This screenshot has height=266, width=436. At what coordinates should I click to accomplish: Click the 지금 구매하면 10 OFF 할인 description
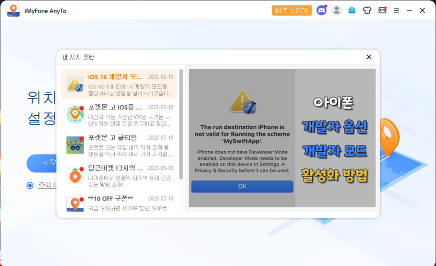(128, 208)
